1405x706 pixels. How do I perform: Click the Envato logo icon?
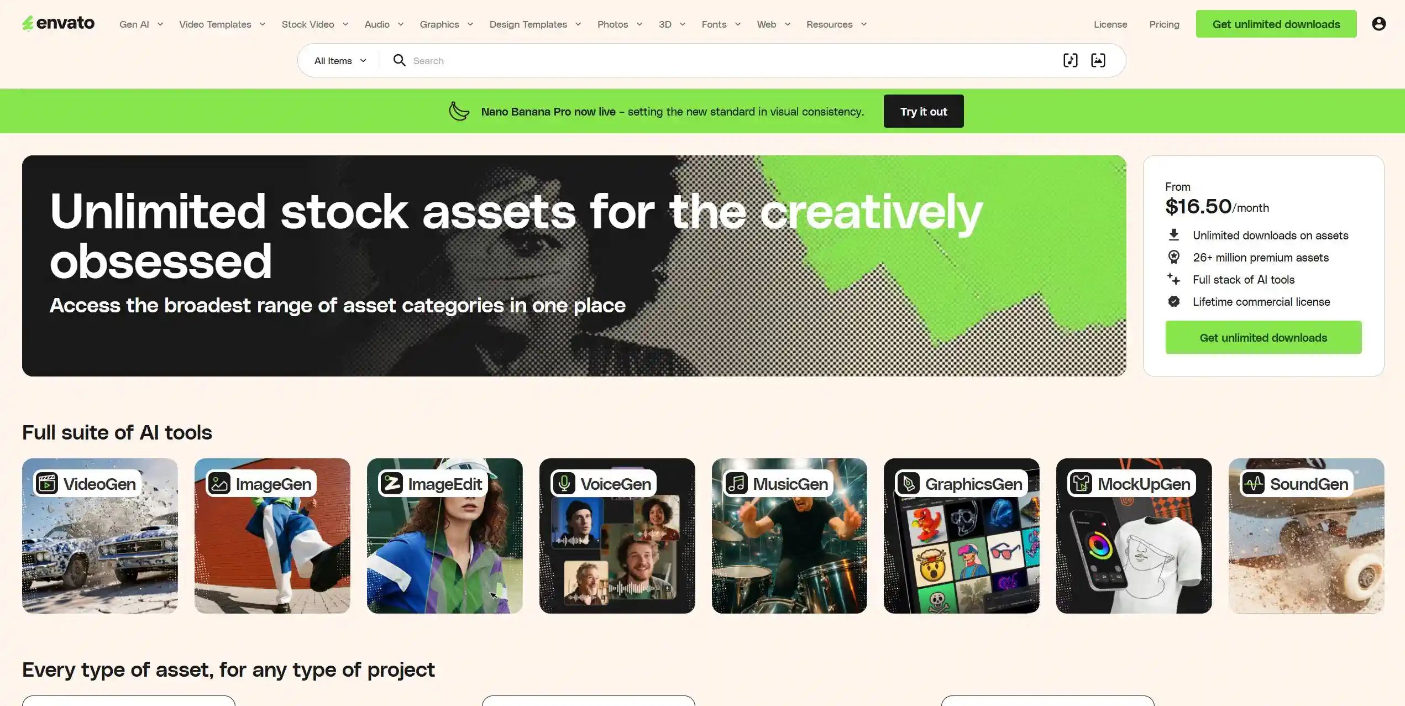[28, 24]
